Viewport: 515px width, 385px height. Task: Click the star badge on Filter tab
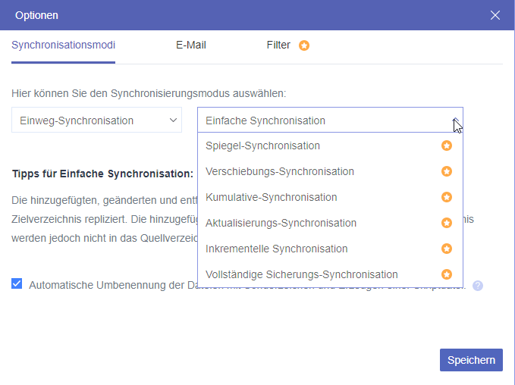coord(304,45)
